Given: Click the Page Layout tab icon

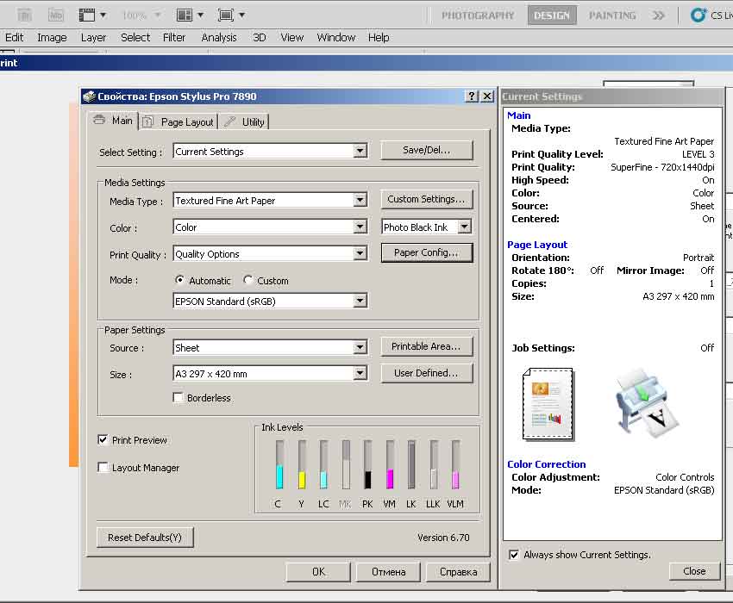Looking at the screenshot, I should click(147, 121).
